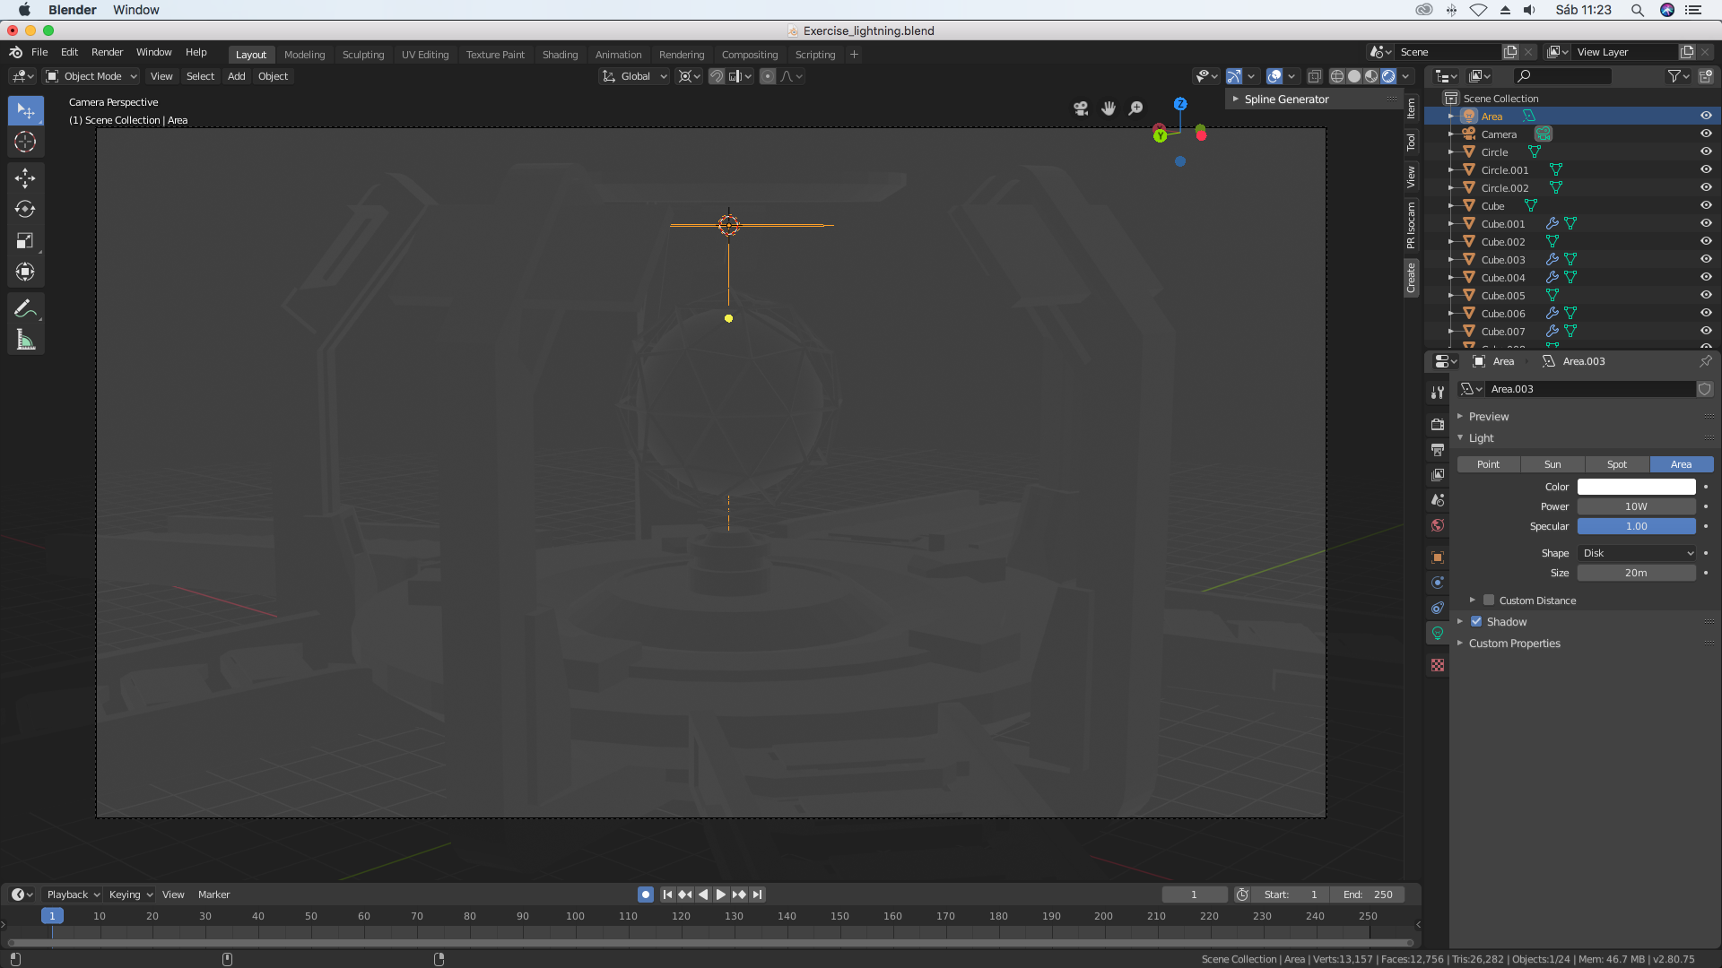The image size is (1722, 968).
Task: Switch to the Shading workspace tab
Action: (x=560, y=55)
